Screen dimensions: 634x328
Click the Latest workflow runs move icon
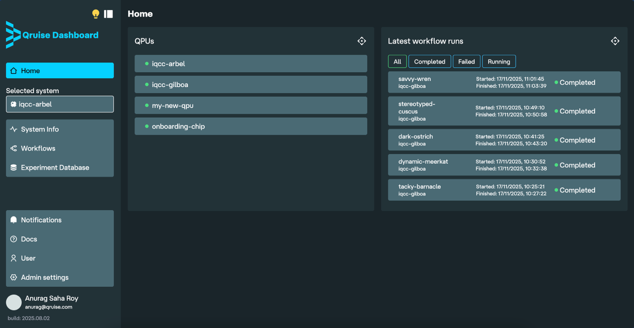pyautogui.click(x=615, y=41)
